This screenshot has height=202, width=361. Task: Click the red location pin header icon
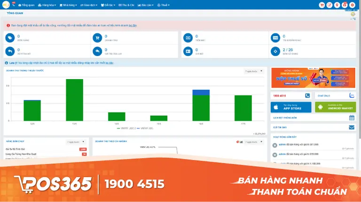(337, 5)
